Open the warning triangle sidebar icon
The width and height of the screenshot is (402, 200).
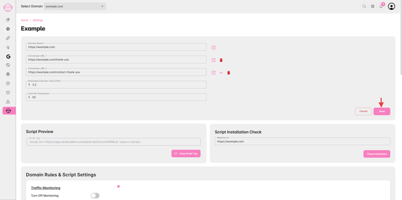pos(8,102)
